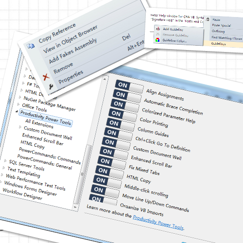This screenshot has width=243, height=243.
Task: Open the Productivity Power Tools link
Action: tap(158, 222)
